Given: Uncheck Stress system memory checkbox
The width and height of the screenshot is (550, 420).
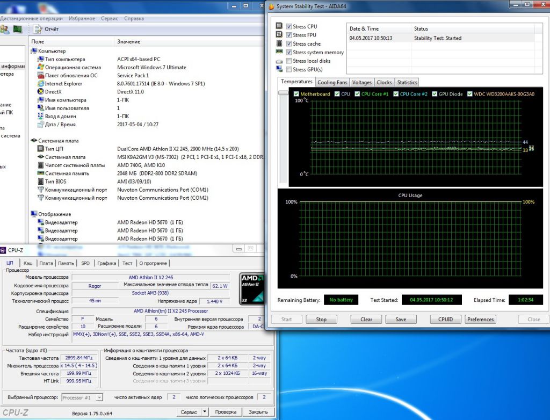Looking at the screenshot, I should pos(289,52).
